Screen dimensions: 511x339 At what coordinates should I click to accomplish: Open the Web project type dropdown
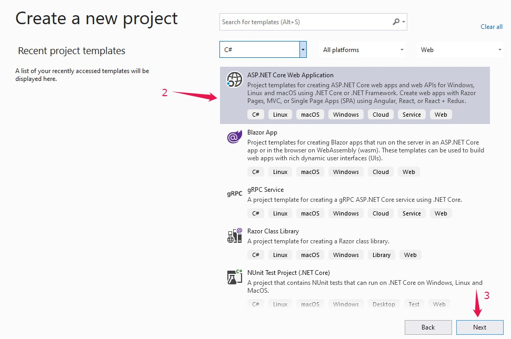point(459,50)
